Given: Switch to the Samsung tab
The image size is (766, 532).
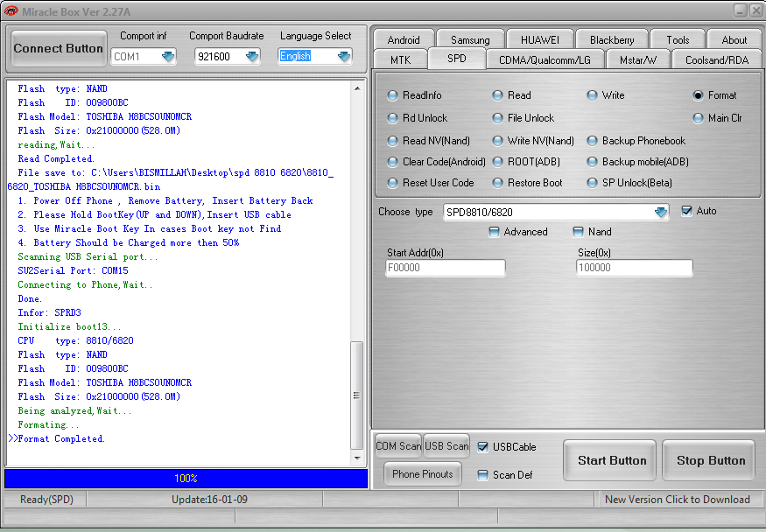Looking at the screenshot, I should click(470, 39).
